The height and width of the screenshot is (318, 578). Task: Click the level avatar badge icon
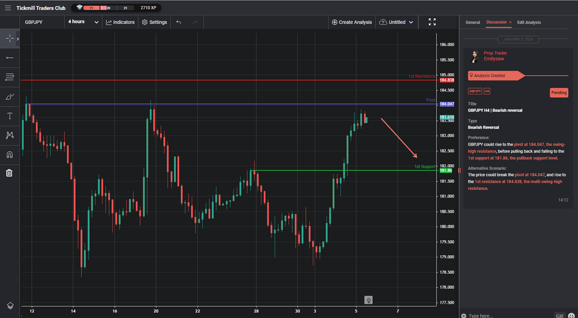pos(79,7)
